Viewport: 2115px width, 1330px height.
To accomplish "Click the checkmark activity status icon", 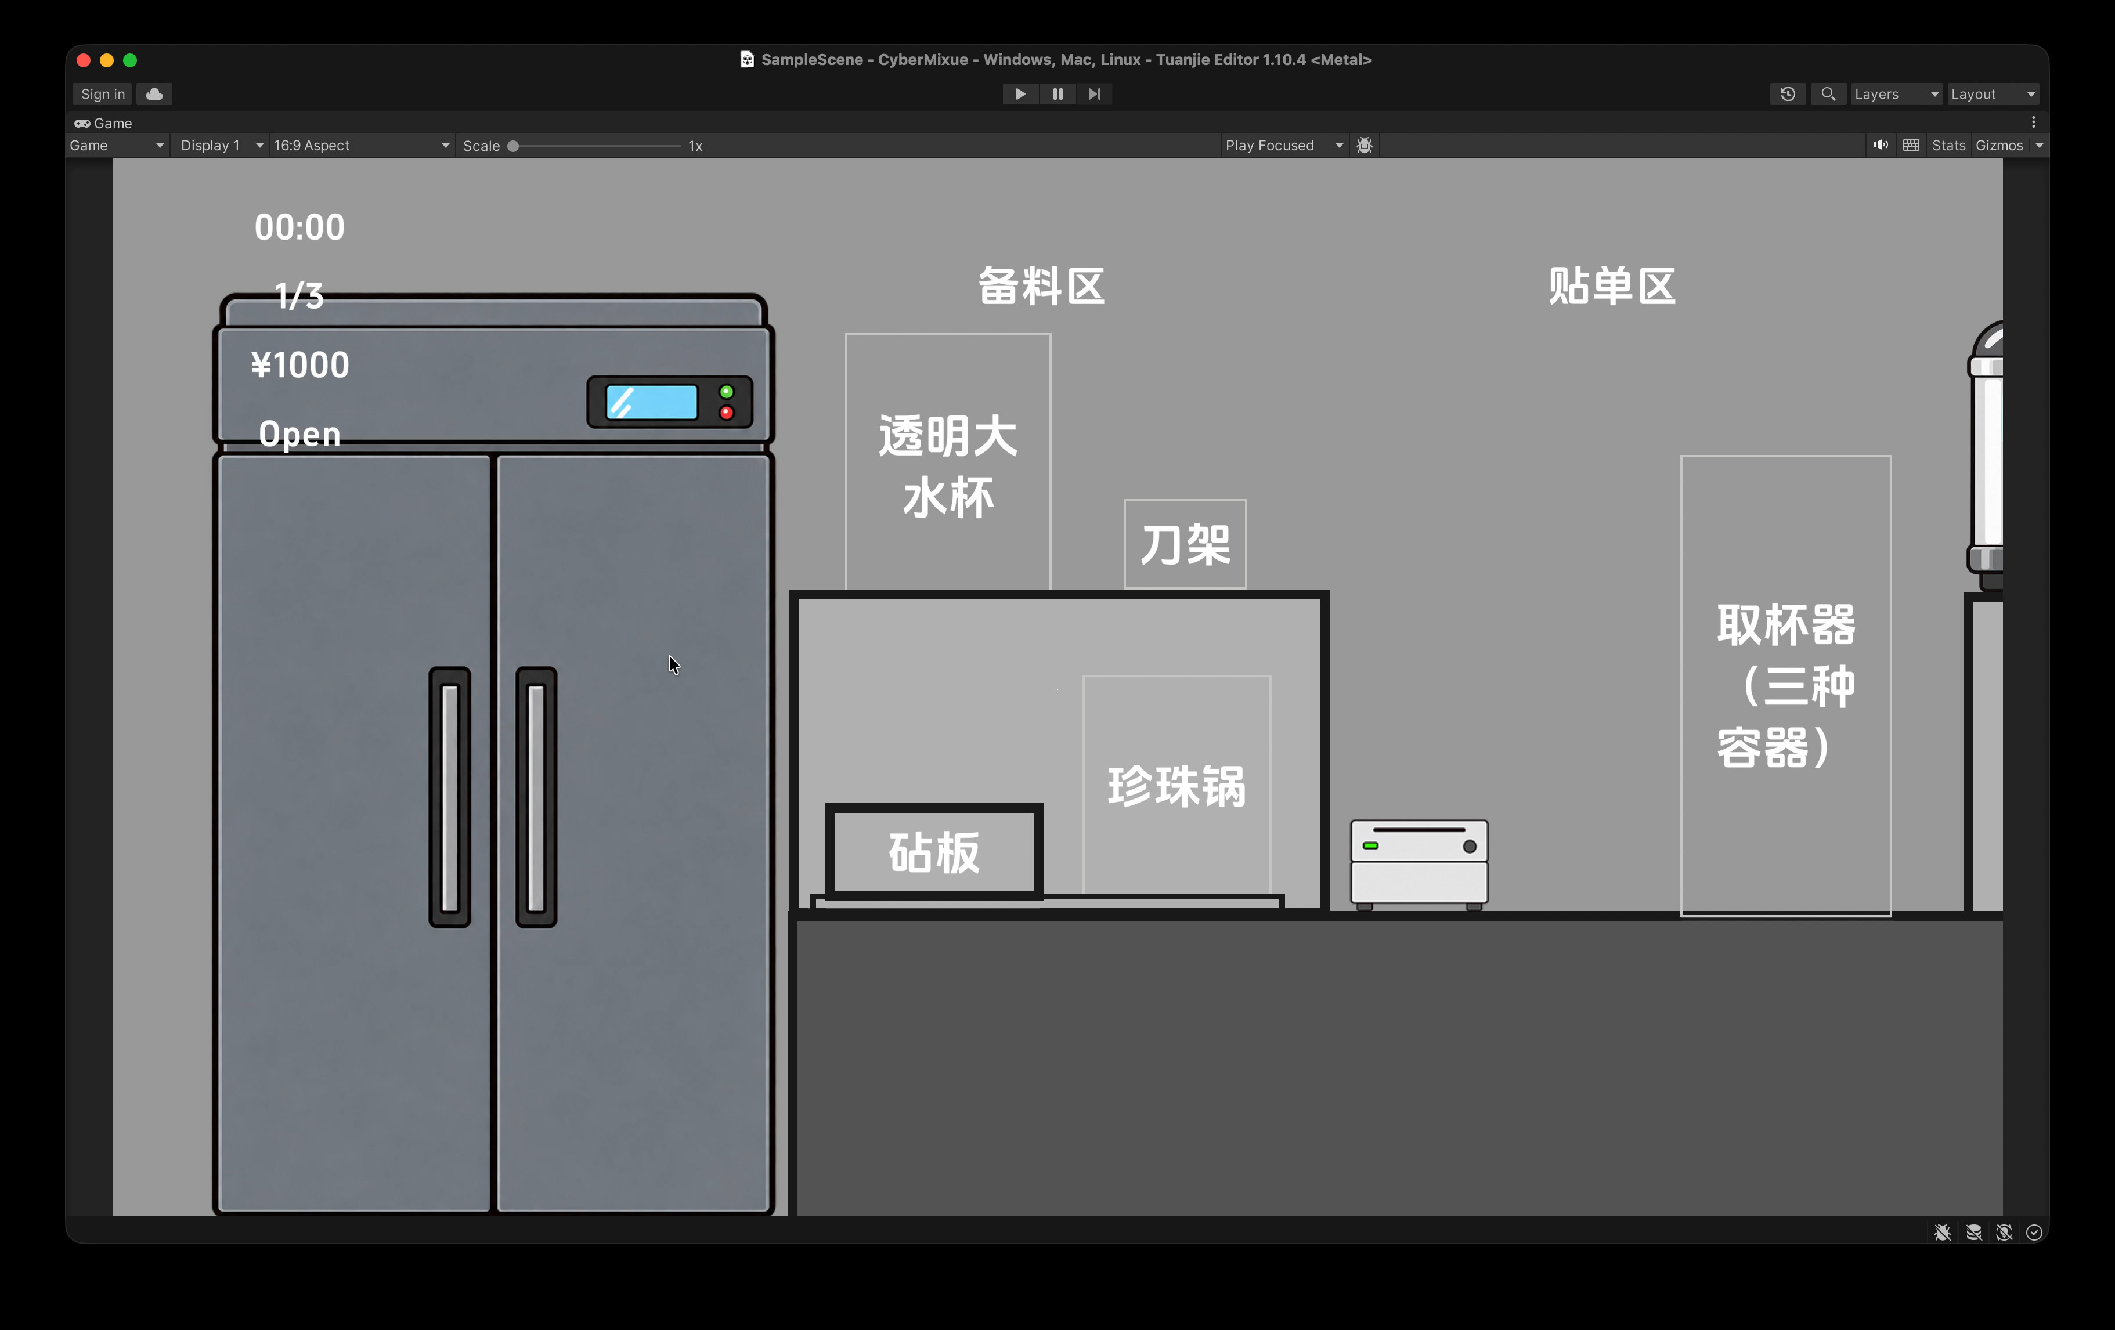I will pos(2034,1233).
